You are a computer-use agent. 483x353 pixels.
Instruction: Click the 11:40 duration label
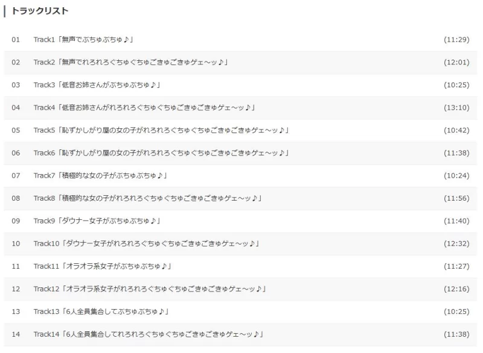click(456, 221)
